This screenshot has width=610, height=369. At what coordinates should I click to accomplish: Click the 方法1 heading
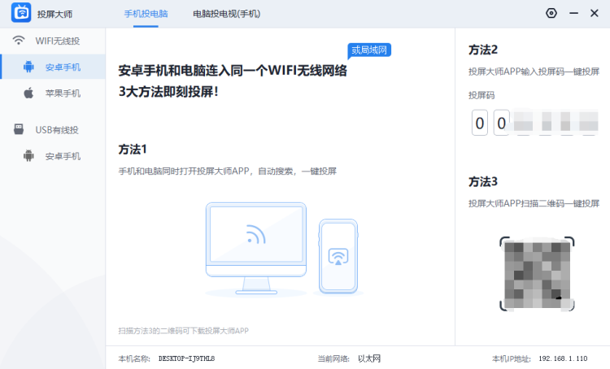(133, 150)
